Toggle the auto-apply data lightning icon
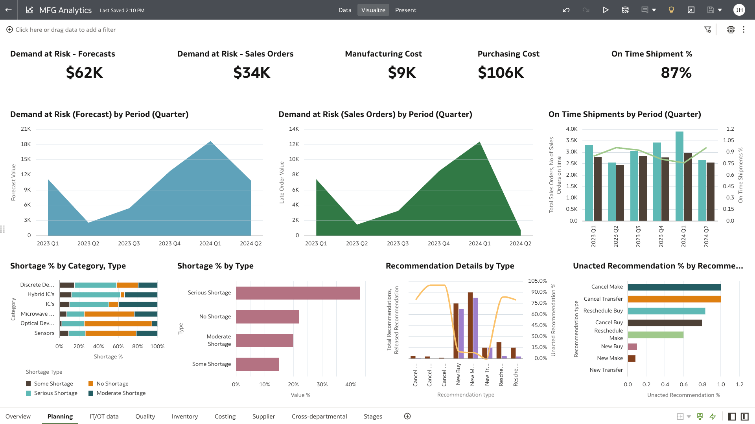The height and width of the screenshot is (424, 755). (x=713, y=416)
